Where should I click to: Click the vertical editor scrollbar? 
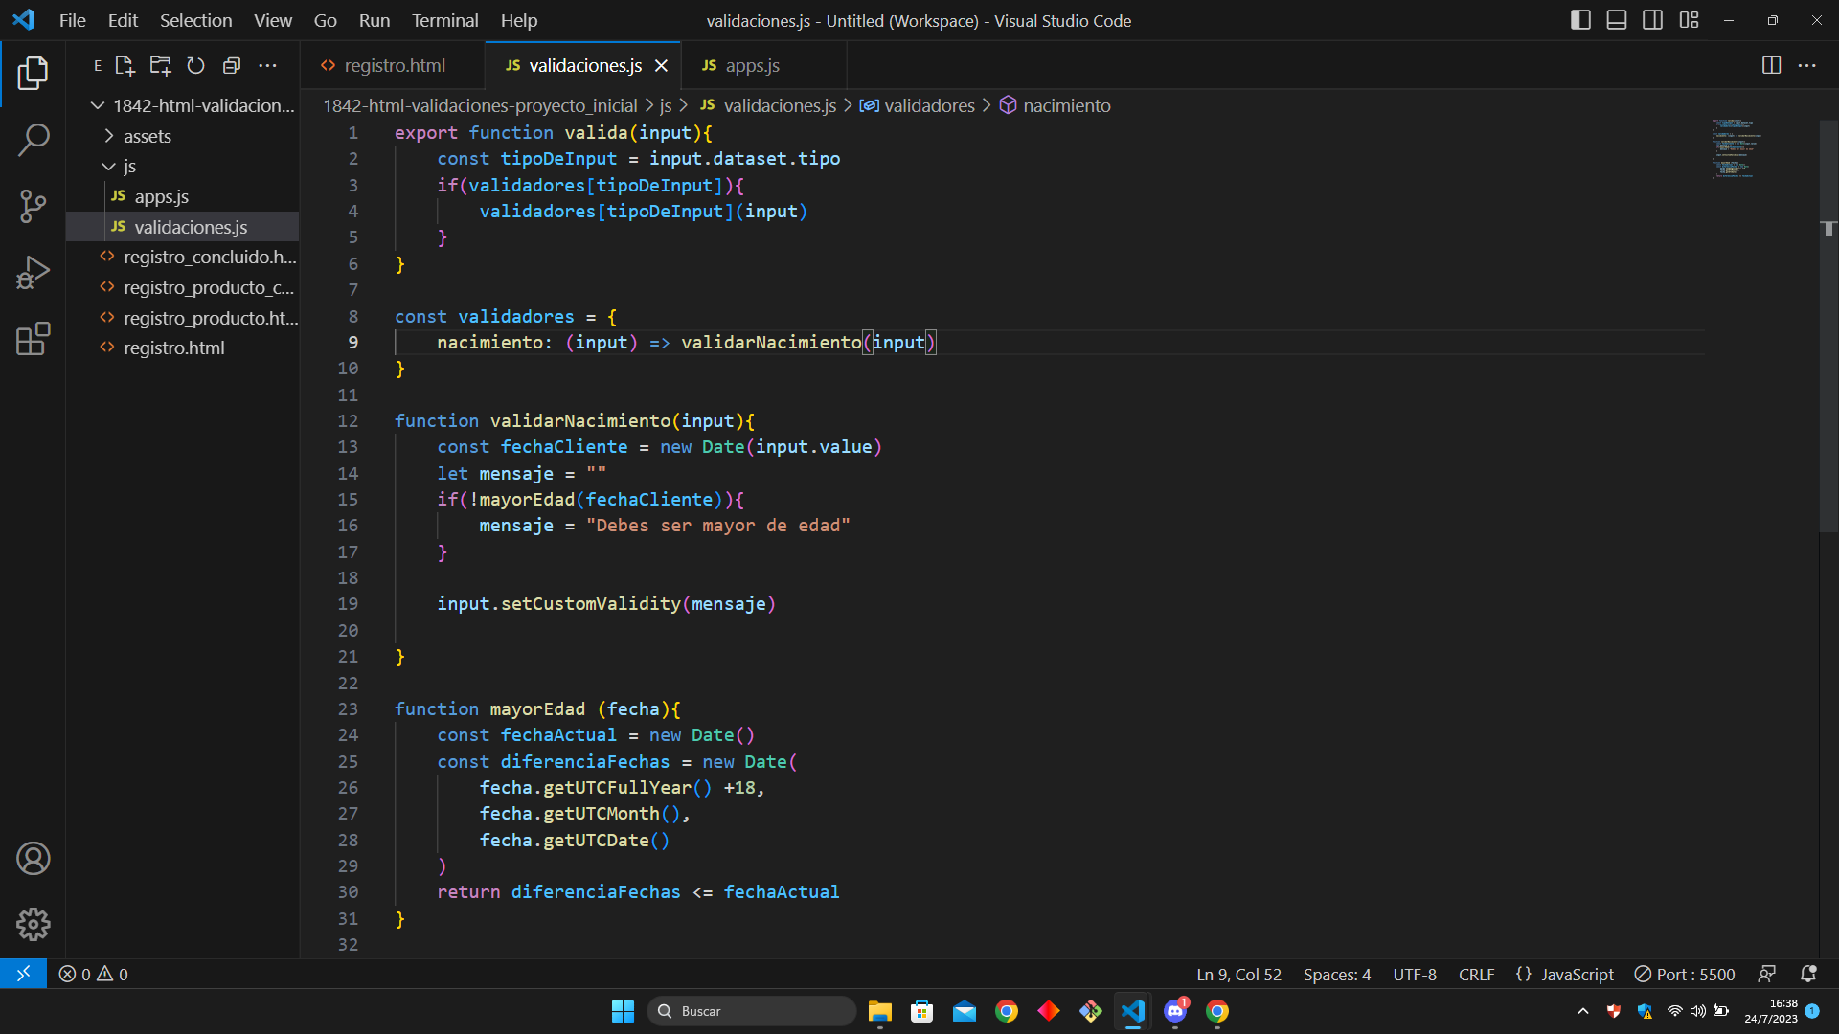click(x=1828, y=326)
